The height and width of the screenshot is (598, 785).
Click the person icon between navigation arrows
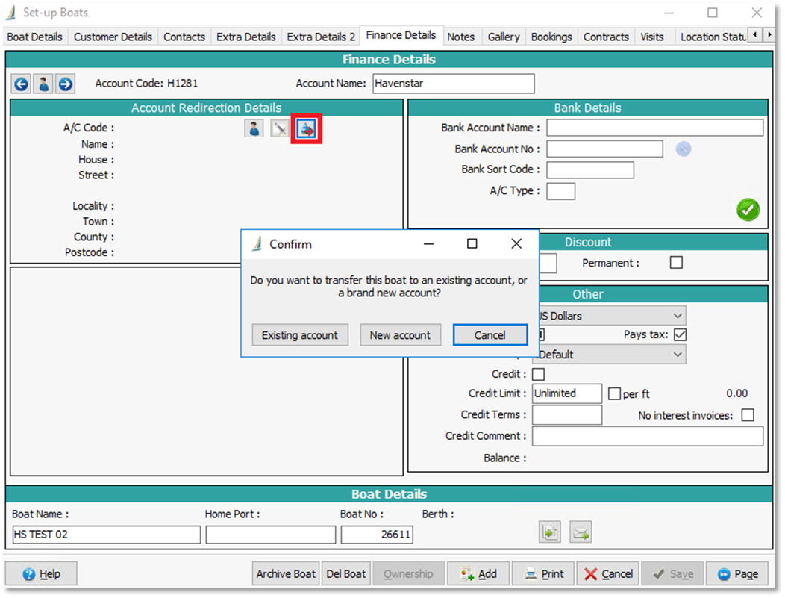coord(43,84)
